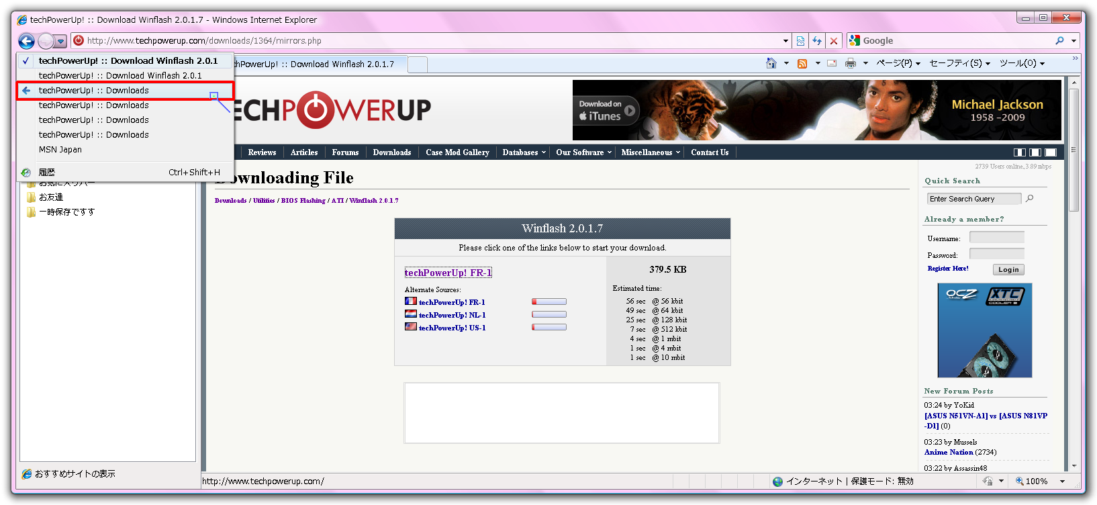
Task: Open the Case Mod Gallery nav item
Action: click(457, 152)
